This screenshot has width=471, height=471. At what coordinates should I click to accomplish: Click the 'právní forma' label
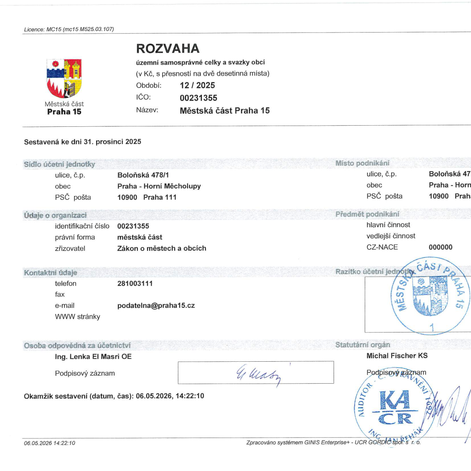coord(75,237)
